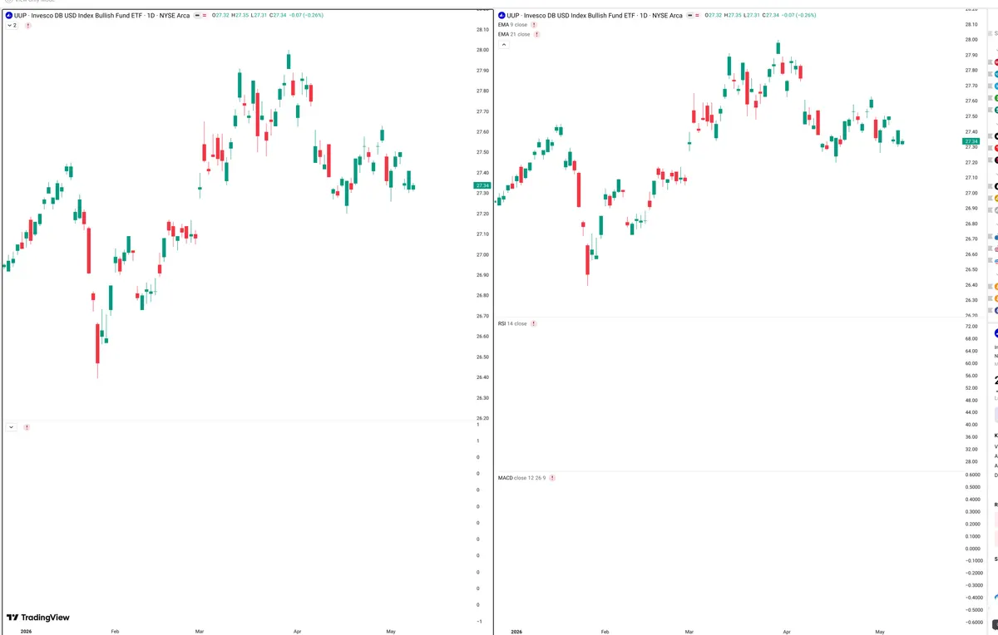This screenshot has width=998, height=635.
Task: Click the green 27.34 price tag on the right chart's axis
Action: (971, 142)
